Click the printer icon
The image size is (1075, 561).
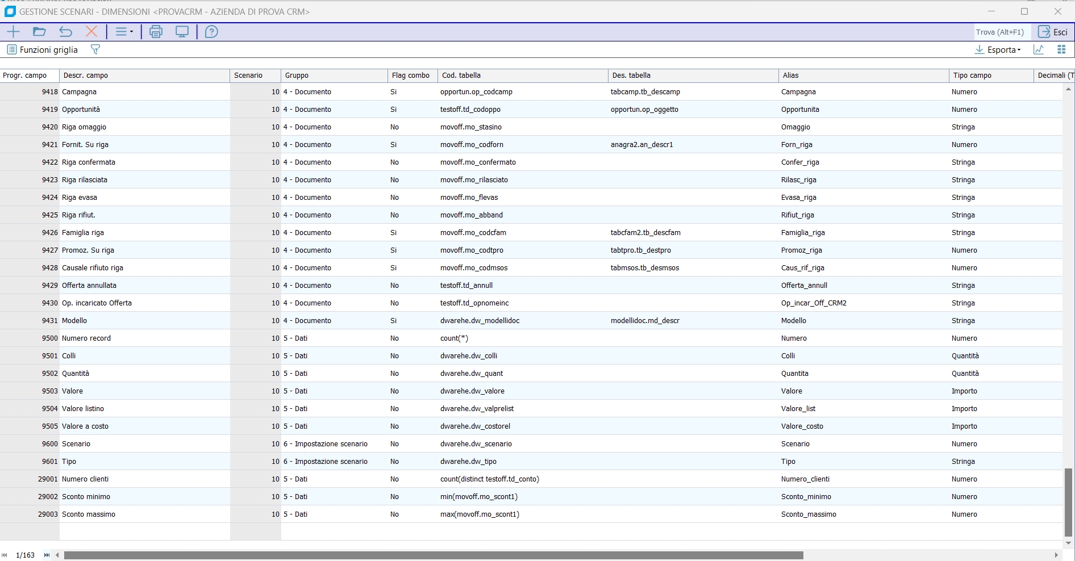[156, 32]
